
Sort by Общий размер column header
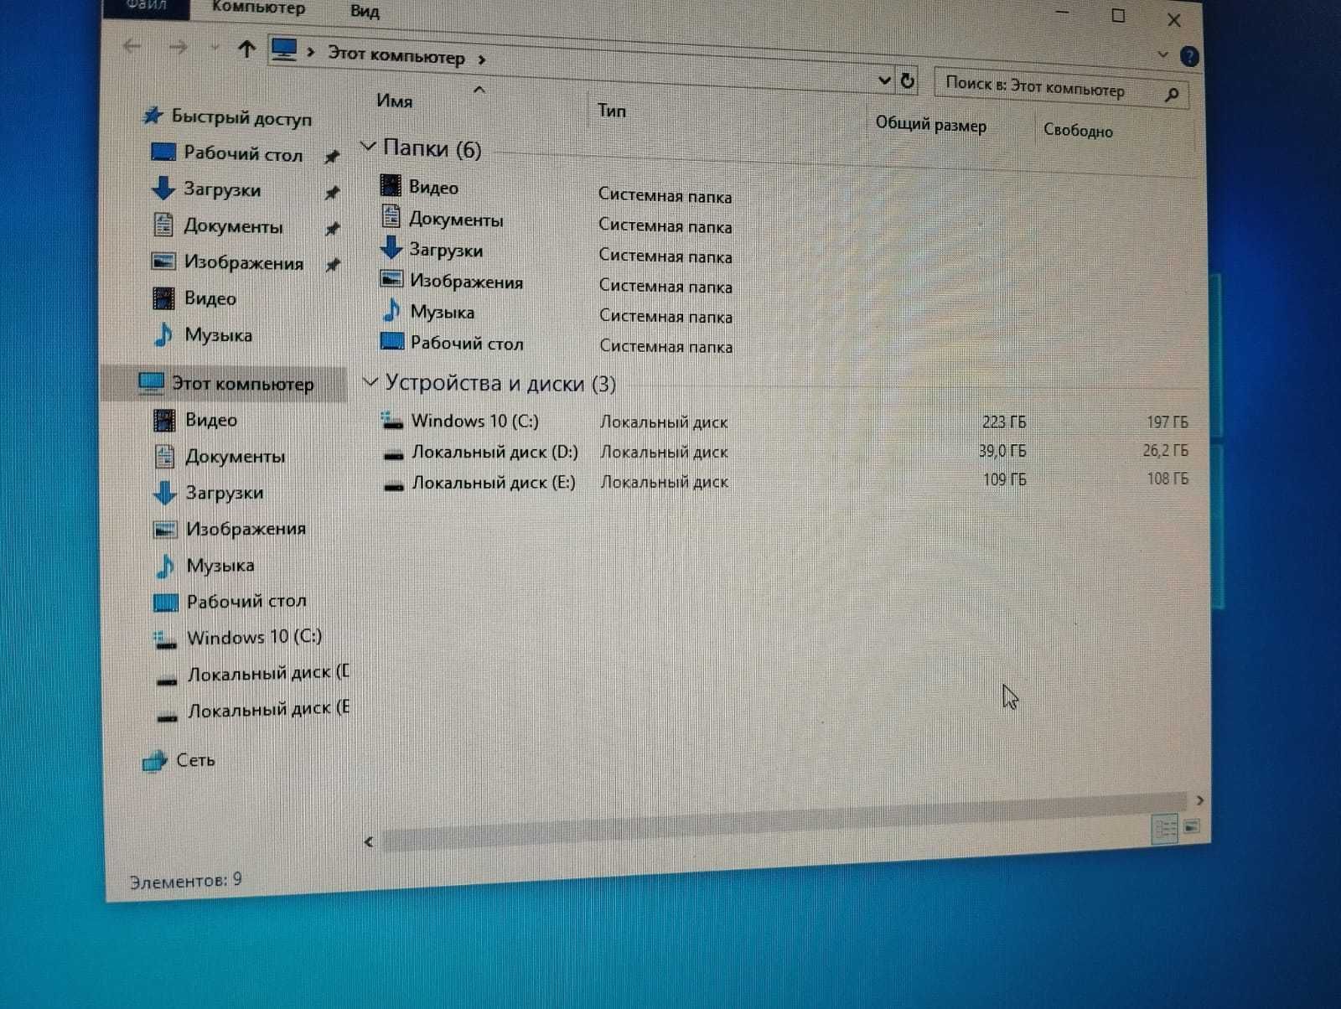pyautogui.click(x=930, y=125)
